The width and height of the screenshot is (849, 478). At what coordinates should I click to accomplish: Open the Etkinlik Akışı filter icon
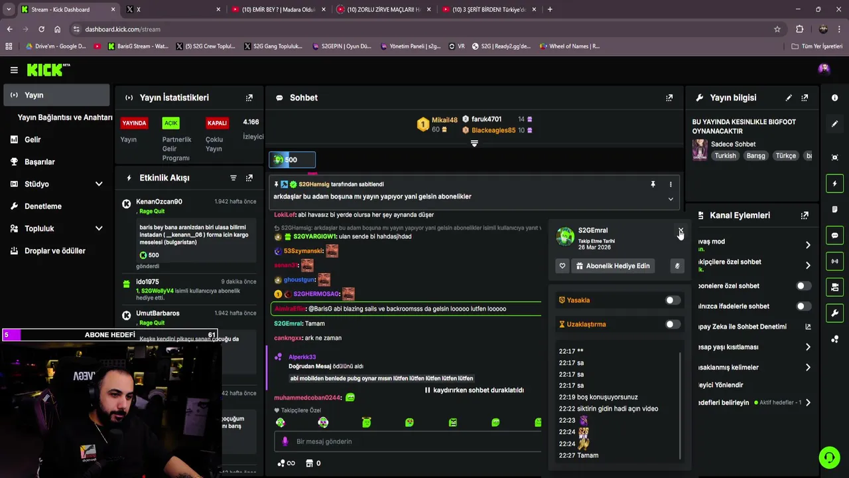click(x=233, y=178)
